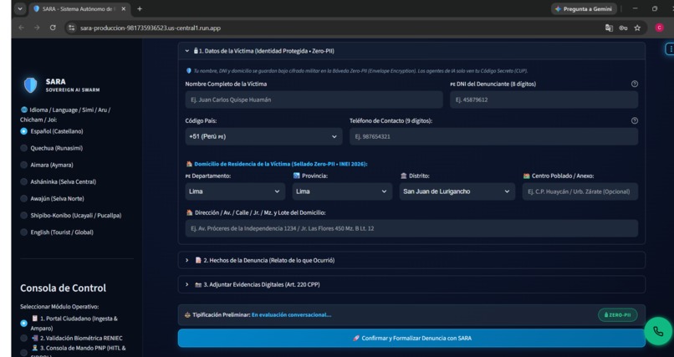Click the Nombre Completo de la Víctima field
The height and width of the screenshot is (357, 674).
[314, 99]
